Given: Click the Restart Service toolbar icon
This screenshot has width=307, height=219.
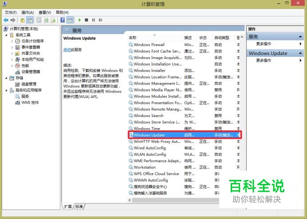Looking at the screenshot, I should (x=101, y=20).
